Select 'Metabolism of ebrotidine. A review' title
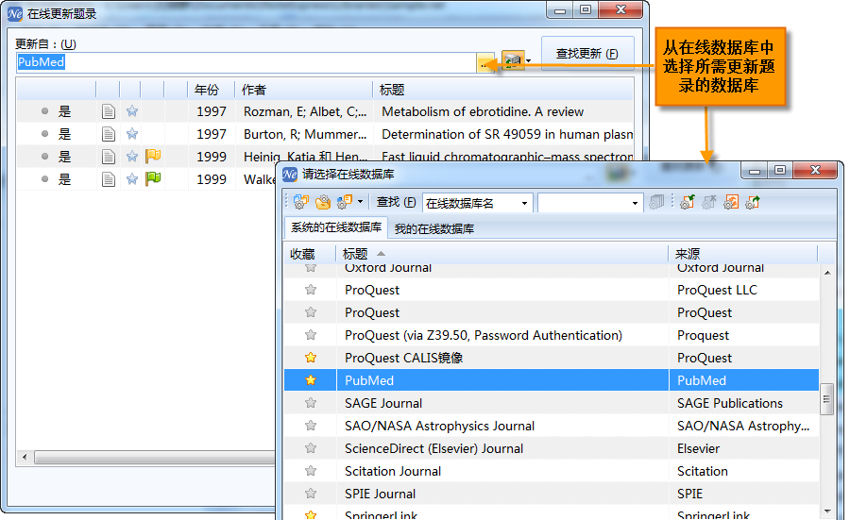 [483, 111]
